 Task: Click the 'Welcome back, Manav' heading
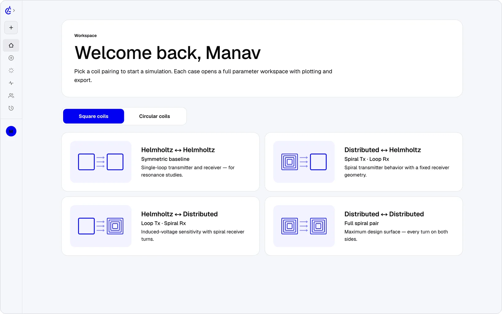[x=168, y=53]
